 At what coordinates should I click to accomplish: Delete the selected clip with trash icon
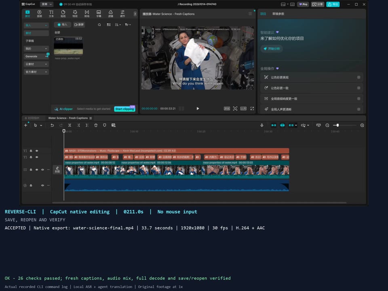coord(96,125)
